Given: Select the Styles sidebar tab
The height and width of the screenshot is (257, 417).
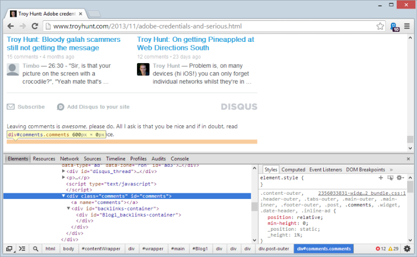Looking at the screenshot, I should 271,170.
